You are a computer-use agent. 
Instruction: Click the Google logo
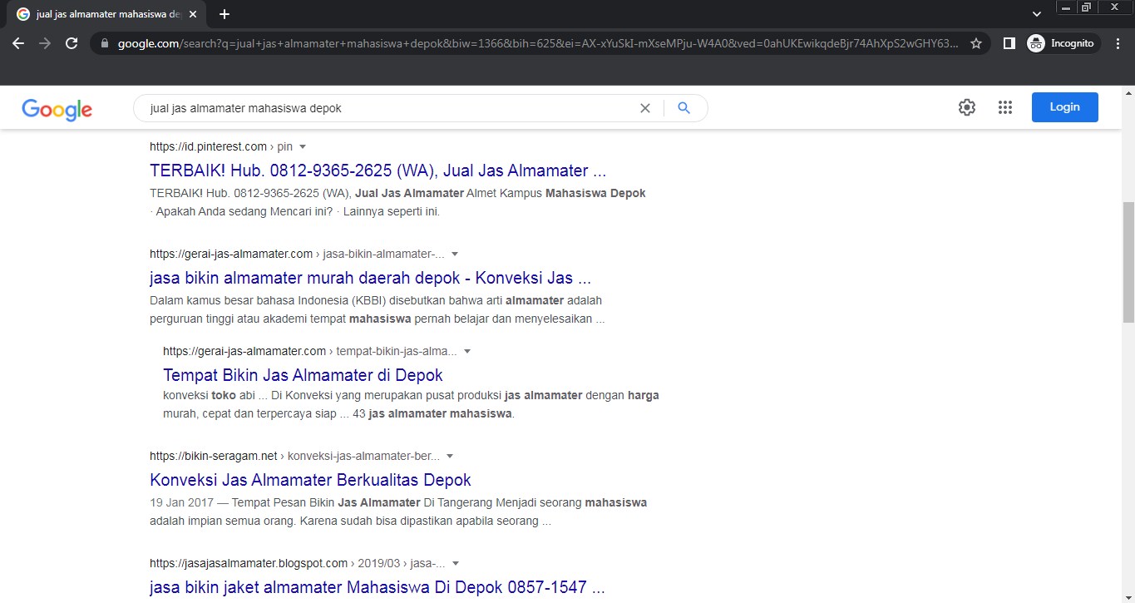pos(57,109)
